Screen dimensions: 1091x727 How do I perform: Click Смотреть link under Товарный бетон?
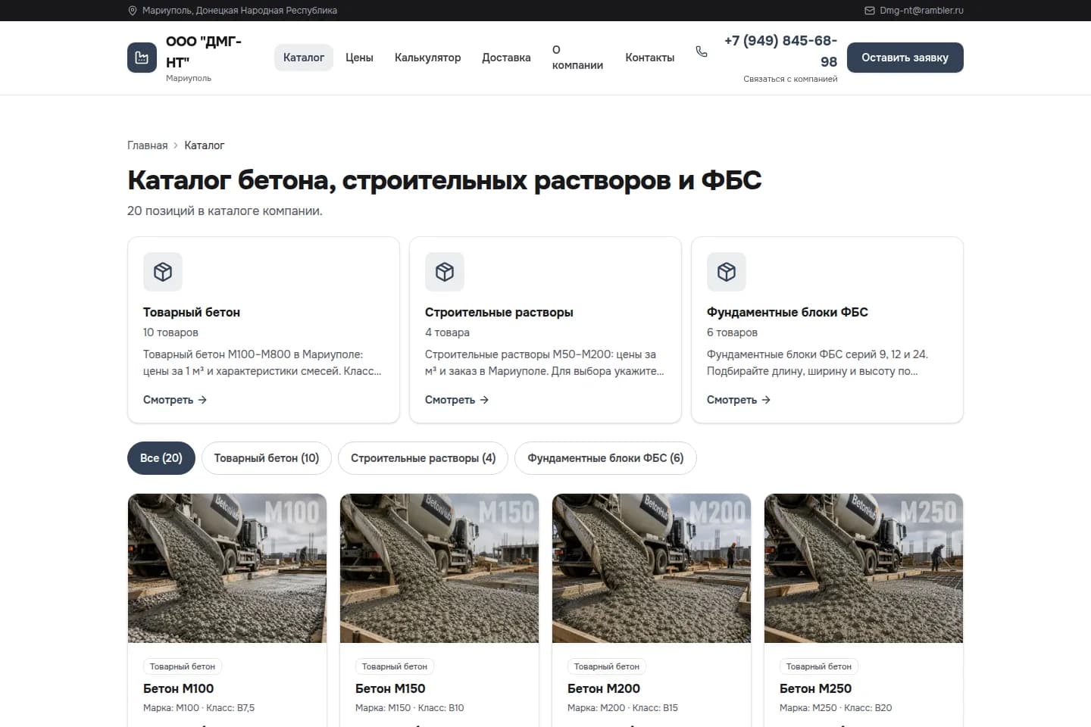coord(175,400)
